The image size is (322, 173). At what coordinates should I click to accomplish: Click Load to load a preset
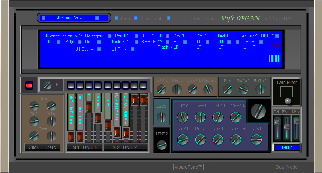126,19
